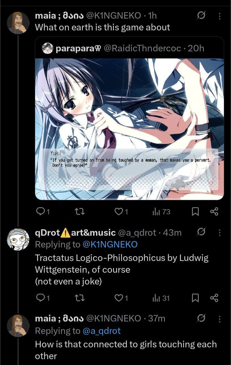Share qDrot's reply tweet

click(214, 298)
